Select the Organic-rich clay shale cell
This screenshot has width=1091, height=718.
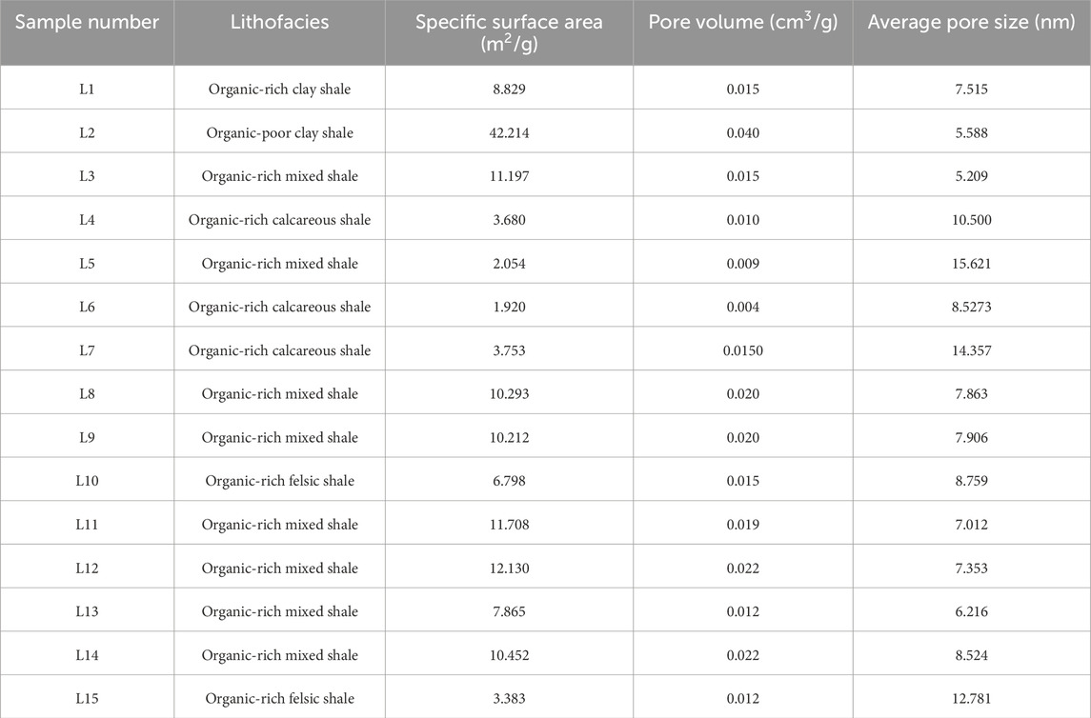click(279, 89)
